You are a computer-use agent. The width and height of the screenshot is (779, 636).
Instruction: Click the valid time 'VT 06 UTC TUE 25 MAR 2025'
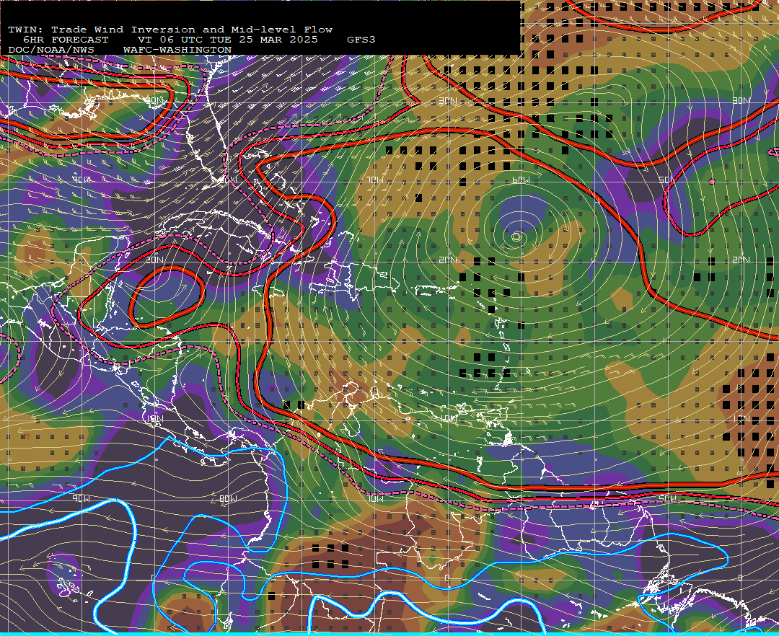[227, 40]
